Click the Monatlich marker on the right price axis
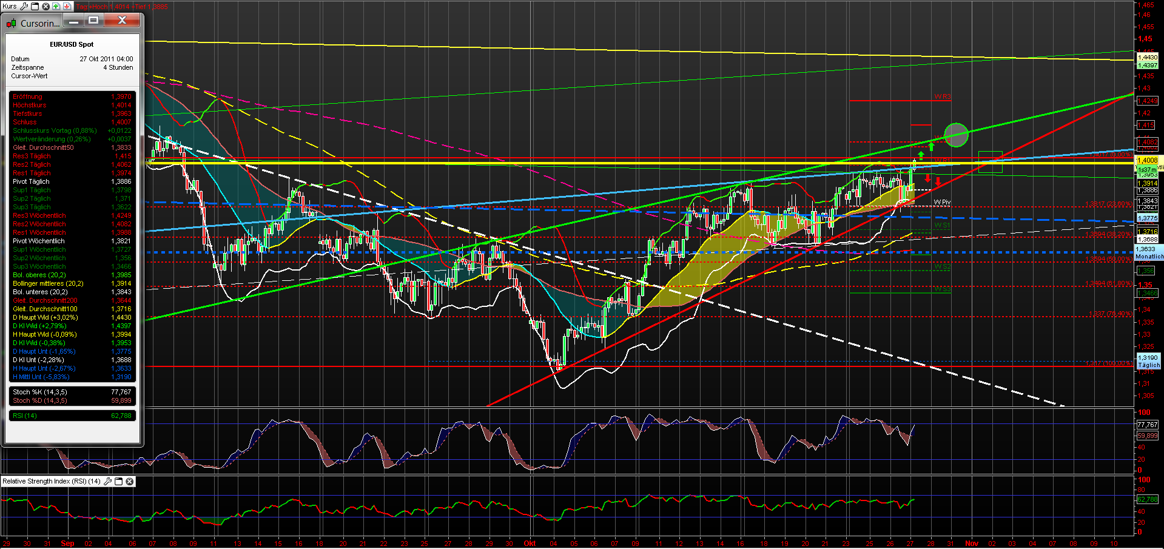 pyautogui.click(x=1149, y=256)
